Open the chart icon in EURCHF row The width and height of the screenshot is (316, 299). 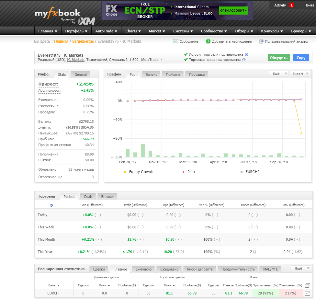[308, 293]
